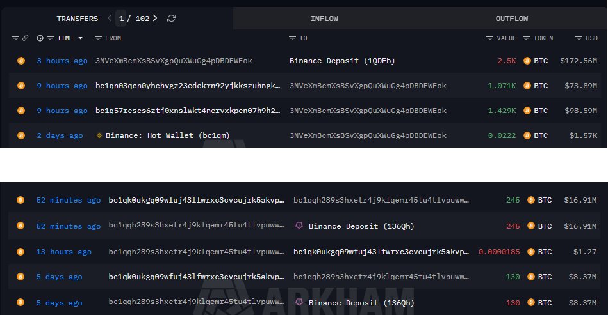Click BTC token icon in the 1.429K row

pyautogui.click(x=527, y=111)
